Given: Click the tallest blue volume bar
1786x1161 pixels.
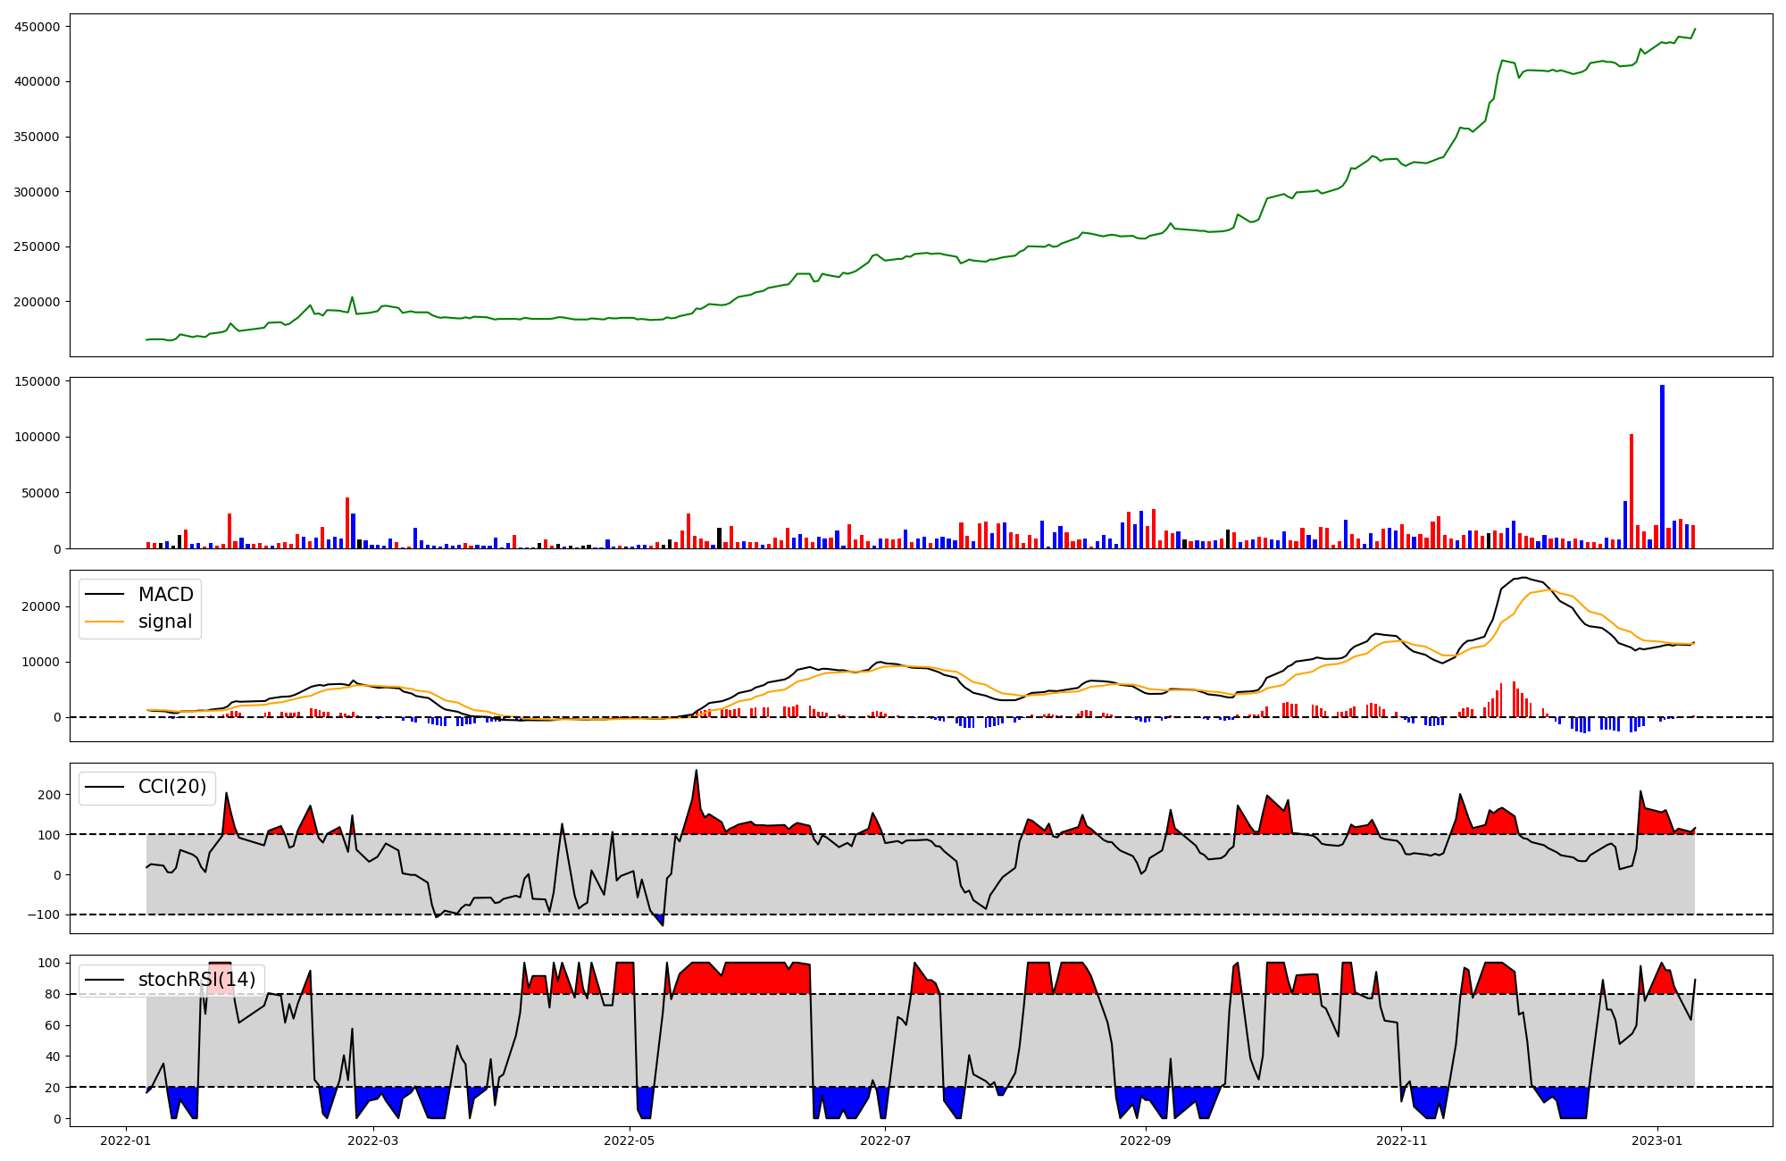Looking at the screenshot, I should (x=1662, y=464).
